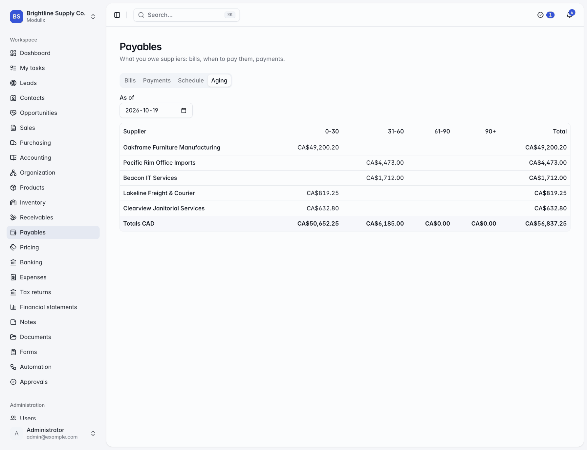Screen dimensions: 587x450
Task: Go to Receivables in sidebar
Action: point(53,217)
